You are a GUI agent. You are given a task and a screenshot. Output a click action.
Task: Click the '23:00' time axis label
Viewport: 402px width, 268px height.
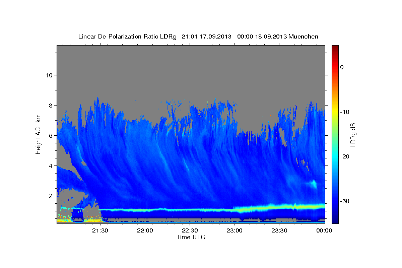(x=235, y=230)
